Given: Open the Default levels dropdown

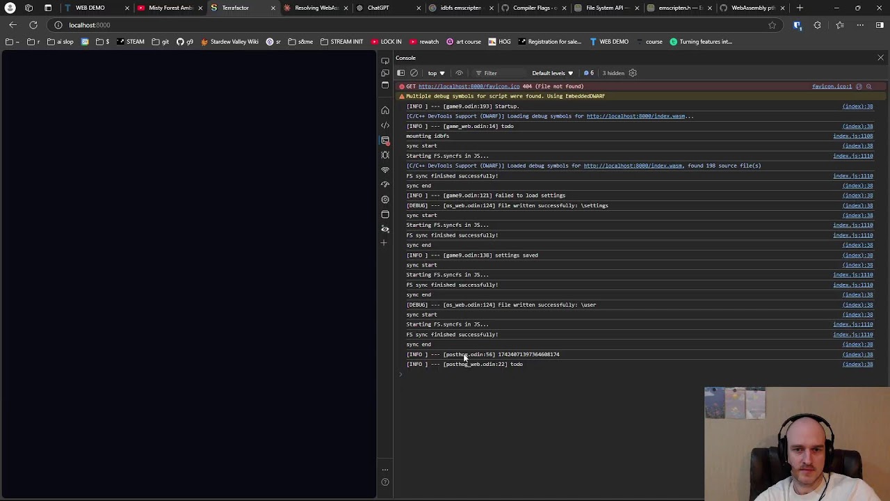Looking at the screenshot, I should point(552,73).
